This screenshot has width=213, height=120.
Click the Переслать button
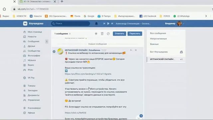(x=135, y=33)
